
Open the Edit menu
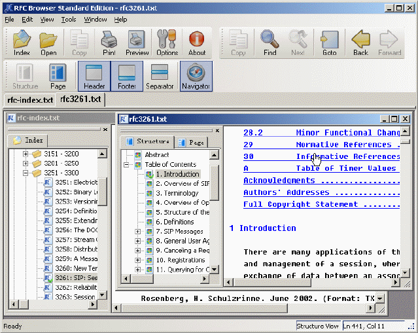[27, 20]
